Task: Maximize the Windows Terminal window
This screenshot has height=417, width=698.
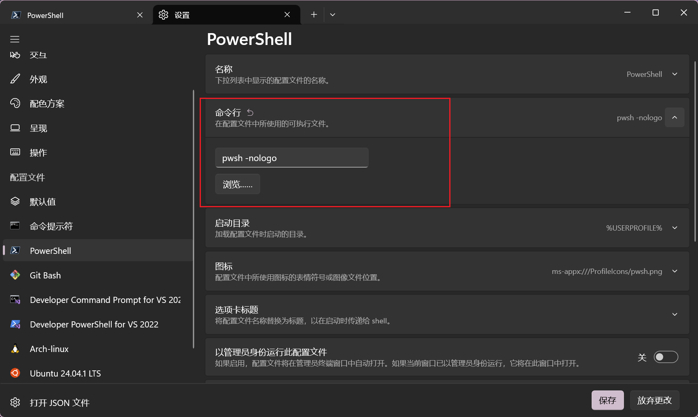Action: (x=655, y=13)
